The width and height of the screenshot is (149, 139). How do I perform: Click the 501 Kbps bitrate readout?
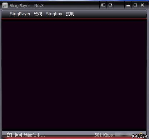[x=103, y=135]
